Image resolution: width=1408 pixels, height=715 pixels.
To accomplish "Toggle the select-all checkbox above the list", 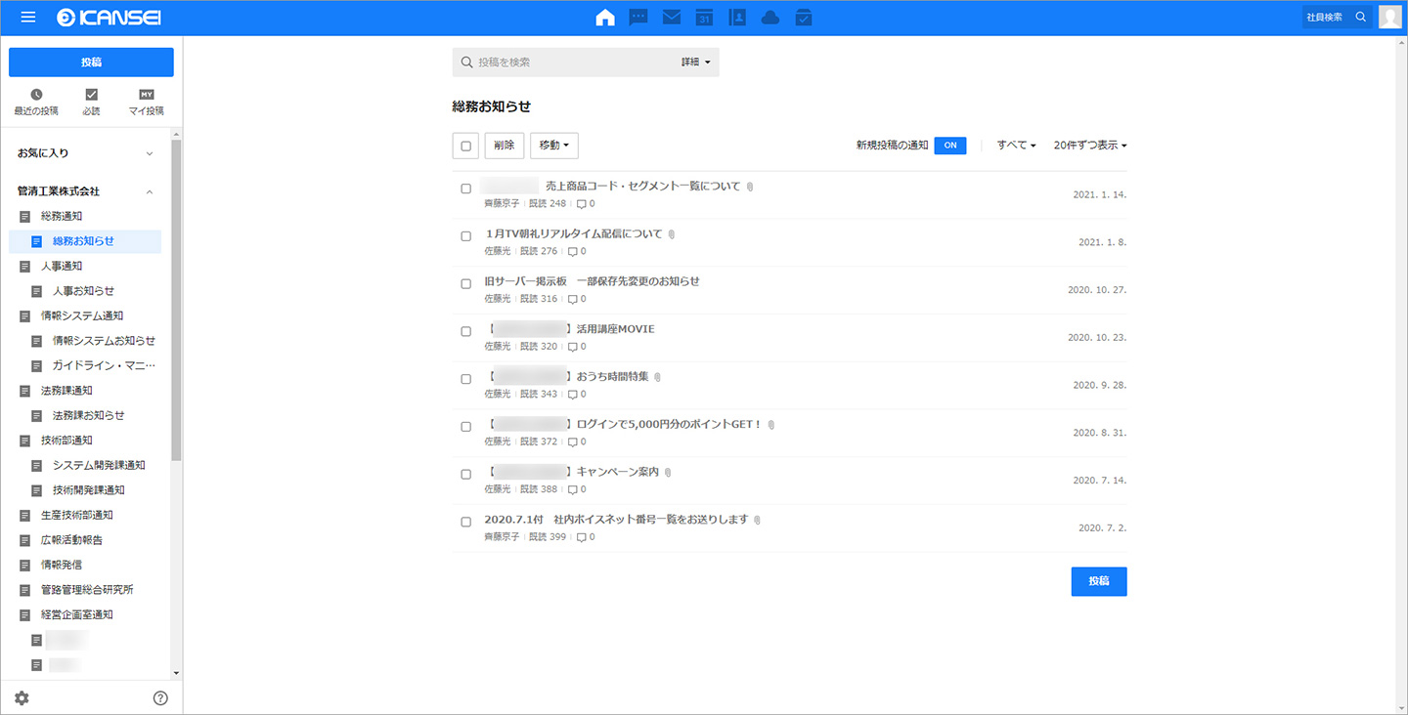I will coord(465,146).
